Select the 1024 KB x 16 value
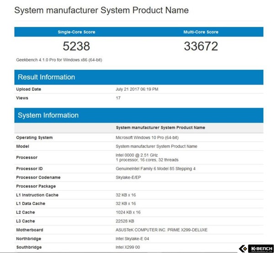This screenshot has width=274, height=253. pos(128,212)
